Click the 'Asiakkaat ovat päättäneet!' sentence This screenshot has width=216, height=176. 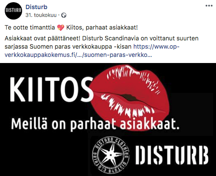[x=43, y=38]
